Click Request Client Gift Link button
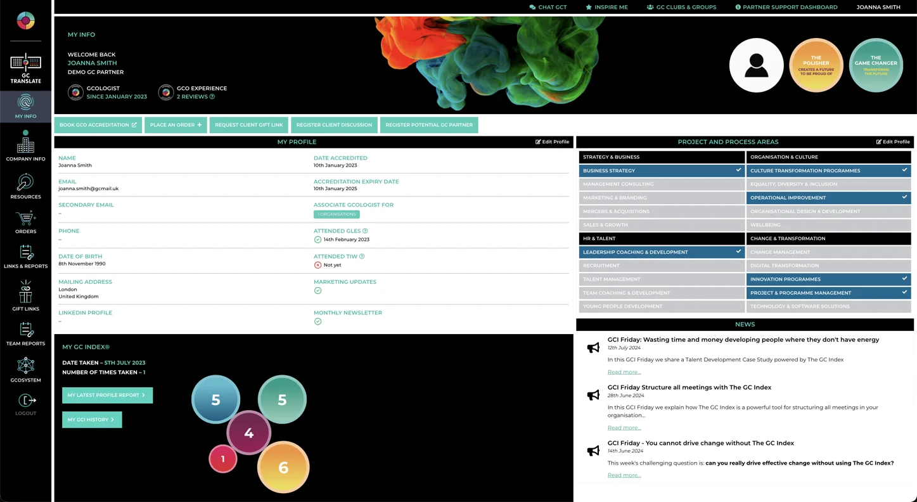 pyautogui.click(x=249, y=125)
